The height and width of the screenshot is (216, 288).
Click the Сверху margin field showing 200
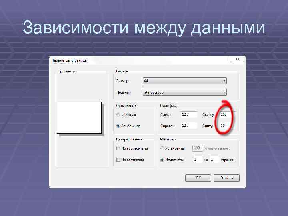227,114
